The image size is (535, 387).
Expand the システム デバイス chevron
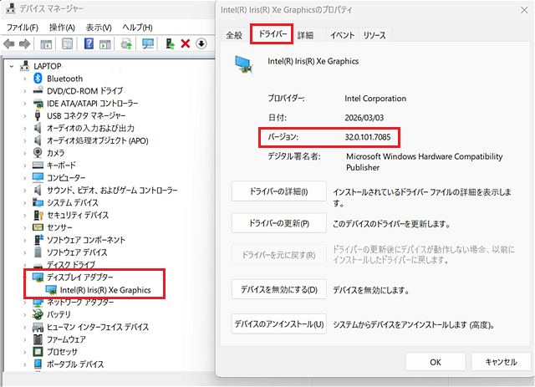point(25,203)
